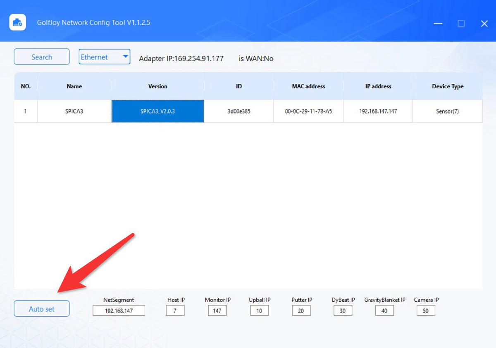The image size is (496, 348).
Task: Click the Adapter IP label text
Action: (181, 59)
